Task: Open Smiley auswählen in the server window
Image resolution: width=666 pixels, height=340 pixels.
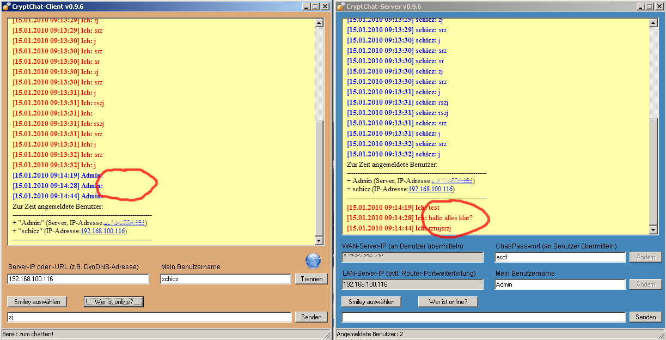Action: [x=371, y=301]
